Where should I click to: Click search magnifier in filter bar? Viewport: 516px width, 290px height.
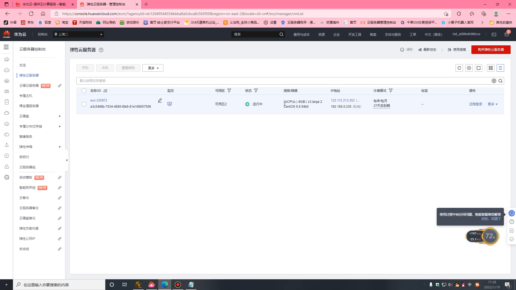coord(500,81)
